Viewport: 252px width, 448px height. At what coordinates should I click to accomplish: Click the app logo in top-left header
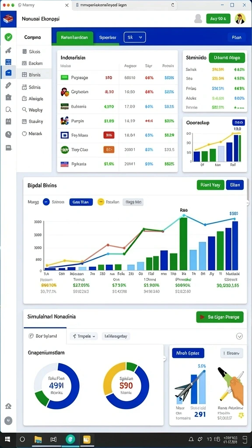(8, 19)
